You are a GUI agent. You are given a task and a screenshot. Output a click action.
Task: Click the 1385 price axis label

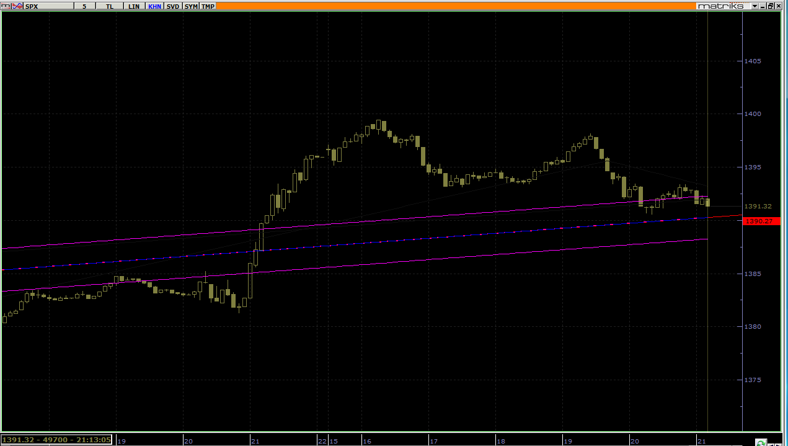coord(753,274)
